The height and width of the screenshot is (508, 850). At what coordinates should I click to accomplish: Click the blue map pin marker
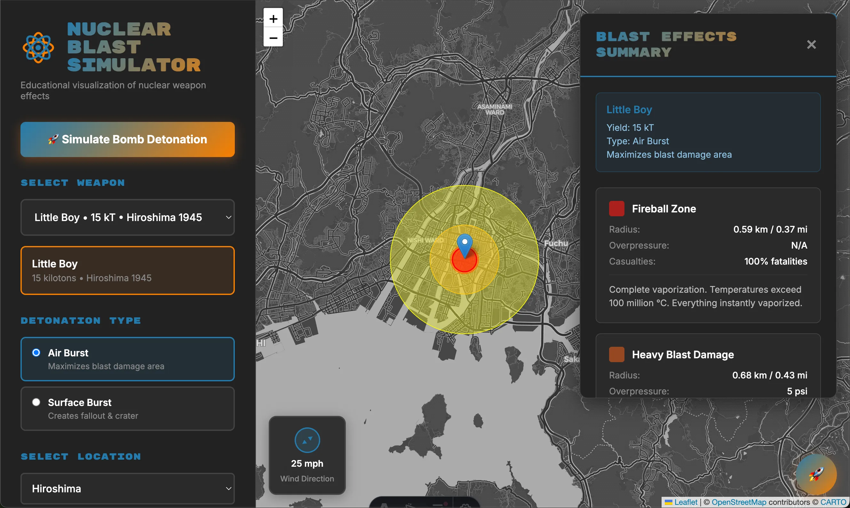click(465, 246)
